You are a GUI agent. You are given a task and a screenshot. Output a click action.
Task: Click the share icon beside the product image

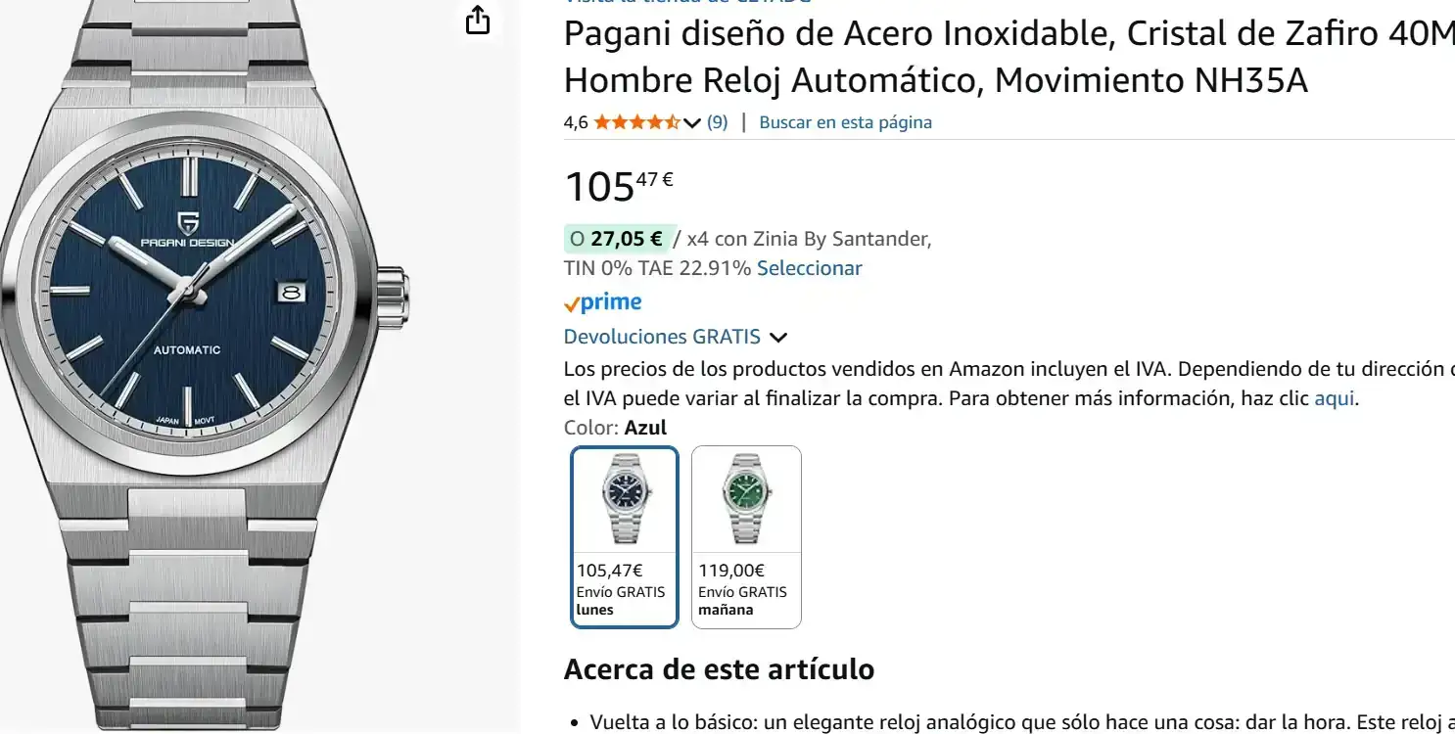[x=477, y=20]
